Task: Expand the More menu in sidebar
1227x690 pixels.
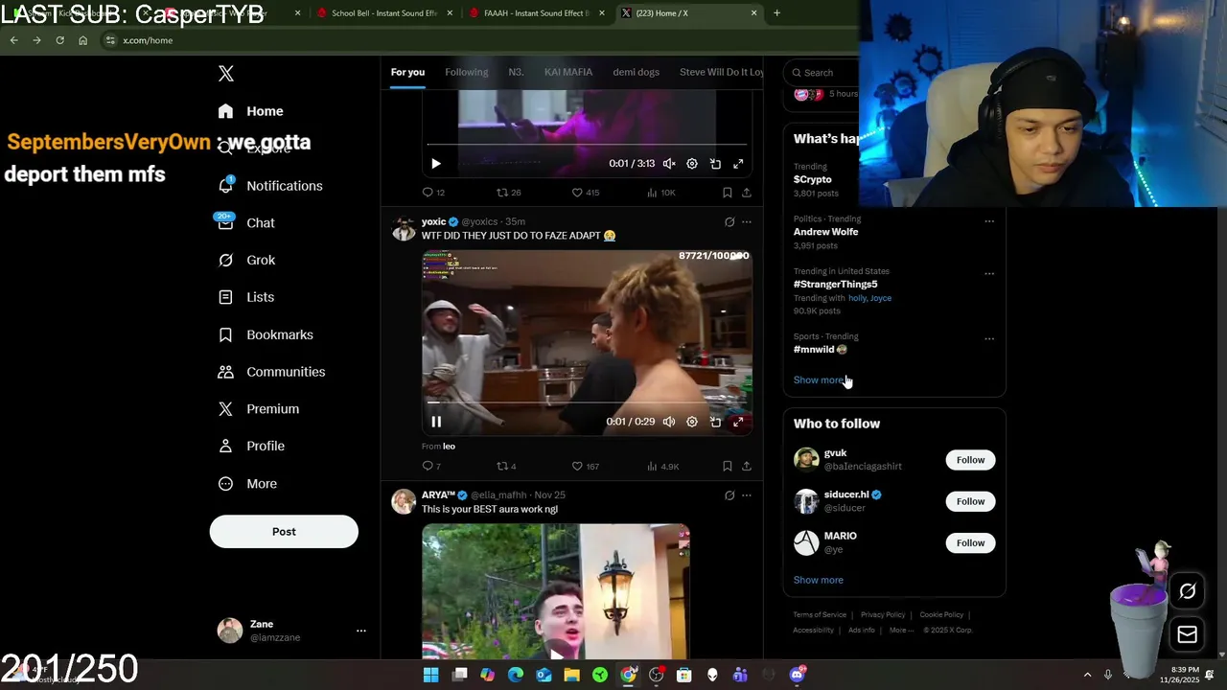Action: click(x=247, y=484)
